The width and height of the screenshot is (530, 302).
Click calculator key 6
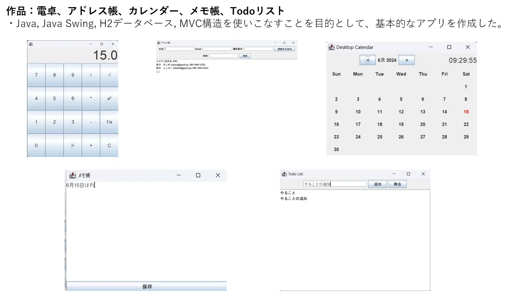coord(73,98)
